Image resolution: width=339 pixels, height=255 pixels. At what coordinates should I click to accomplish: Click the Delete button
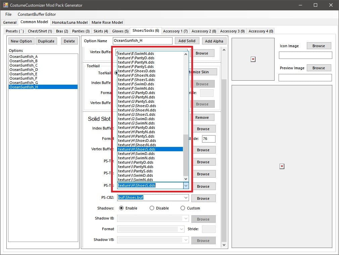click(69, 41)
